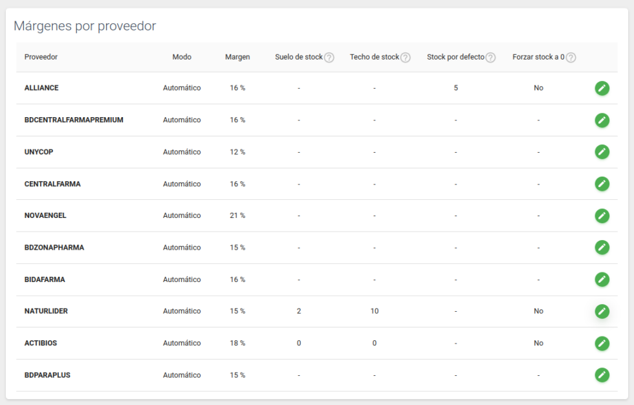Select NOVAENGEL 21 % margin cell
The image size is (634, 405).
click(x=237, y=215)
